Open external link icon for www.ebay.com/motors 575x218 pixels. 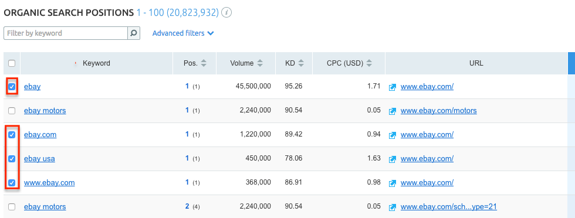pyautogui.click(x=393, y=111)
